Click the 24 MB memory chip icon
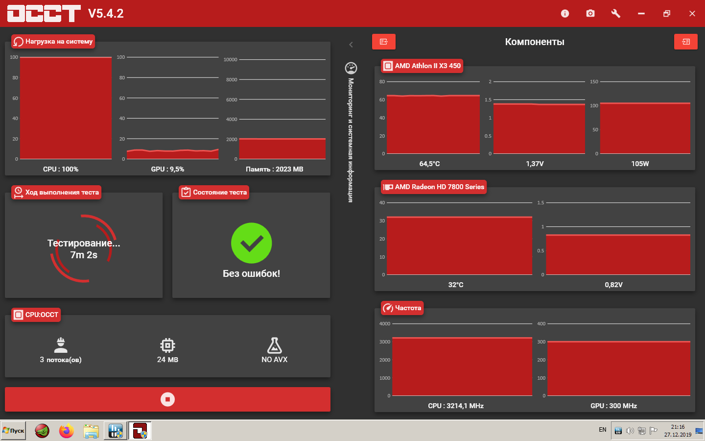Viewport: 705px width, 441px height. tap(167, 345)
